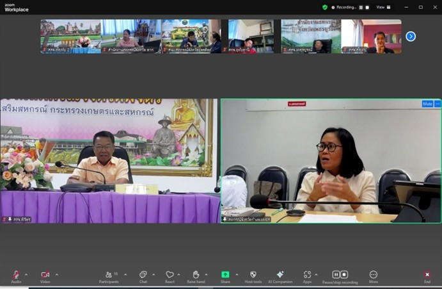This screenshot has height=289, width=442.
Task: Open the speaker tile's ellipsis menu
Action: [x=438, y=104]
